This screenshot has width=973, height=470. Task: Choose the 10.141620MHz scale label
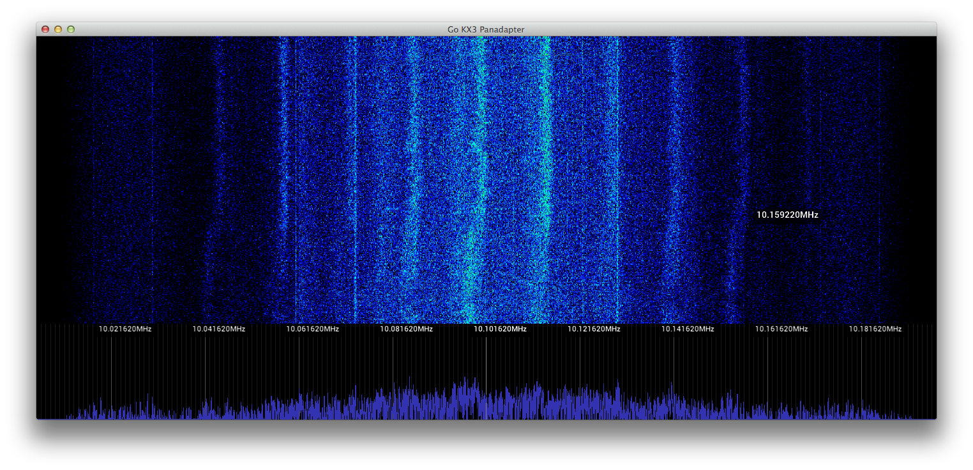coord(688,329)
